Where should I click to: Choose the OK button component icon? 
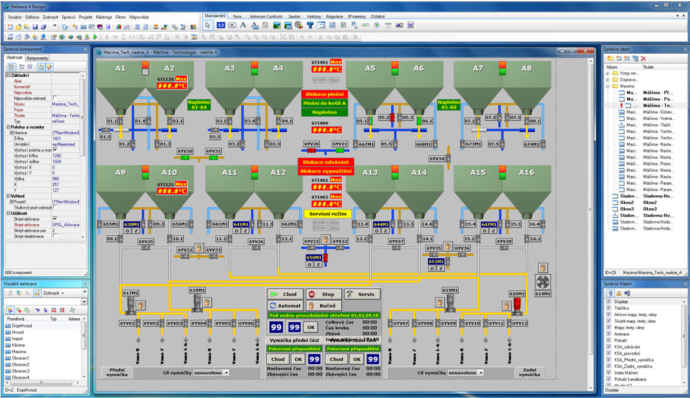pos(232,25)
